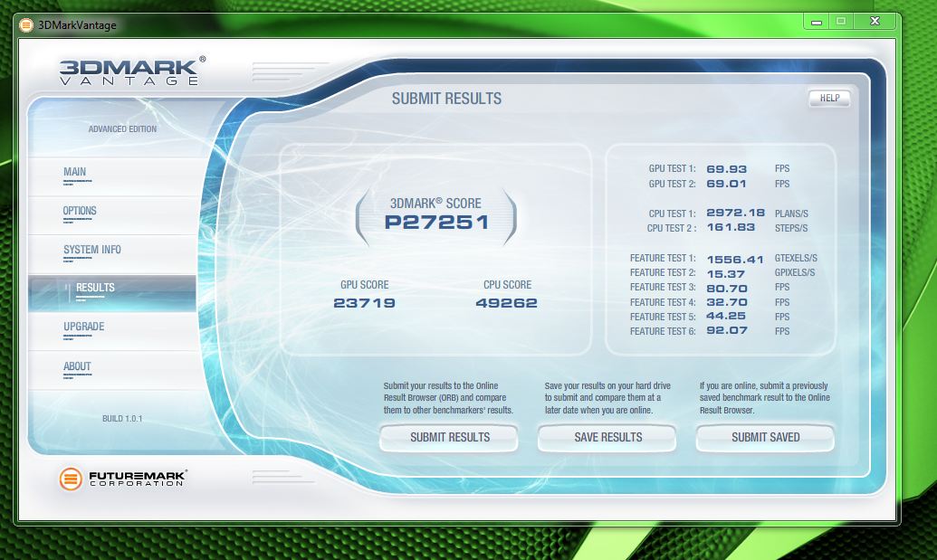Screen dimensions: 937x560
Task: Click the PLANS/S unit label
Action: pyautogui.click(x=791, y=214)
